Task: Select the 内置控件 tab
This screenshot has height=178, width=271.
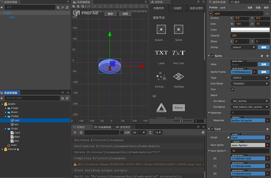Action: pyautogui.click(x=159, y=8)
